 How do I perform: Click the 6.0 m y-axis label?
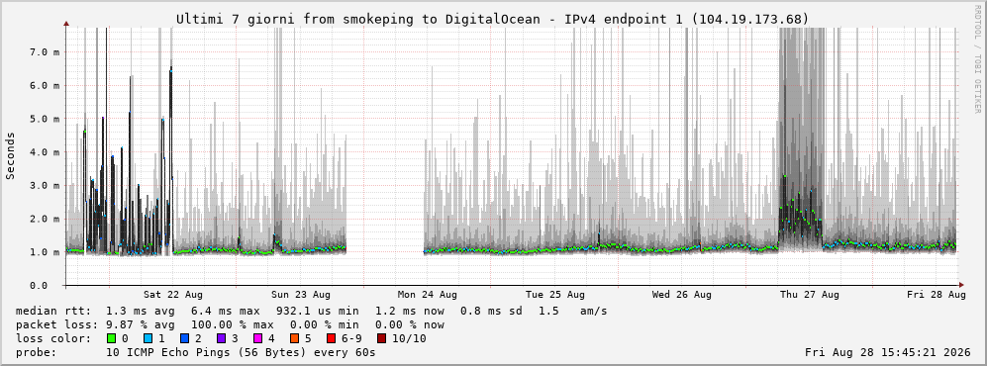pos(45,85)
